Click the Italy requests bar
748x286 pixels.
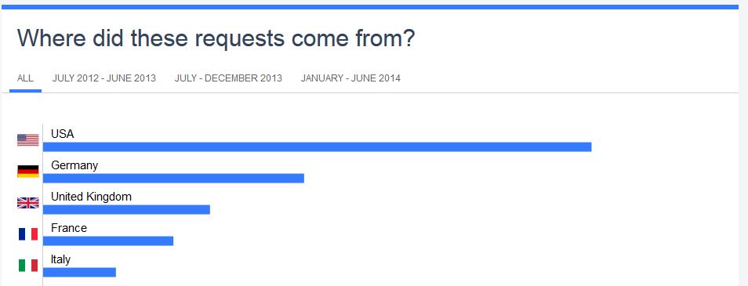(x=80, y=272)
